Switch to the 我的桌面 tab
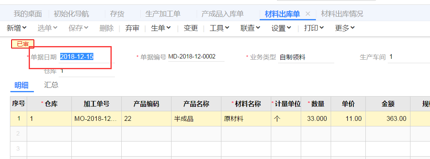The image size is (430, 159). (28, 14)
